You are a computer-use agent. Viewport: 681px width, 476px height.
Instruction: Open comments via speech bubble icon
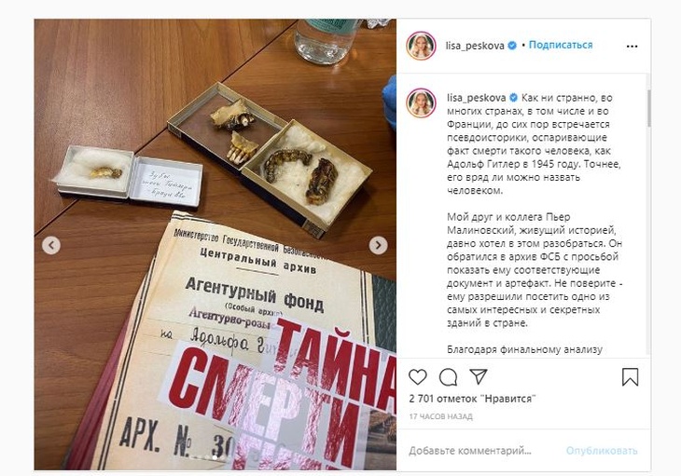(x=448, y=376)
